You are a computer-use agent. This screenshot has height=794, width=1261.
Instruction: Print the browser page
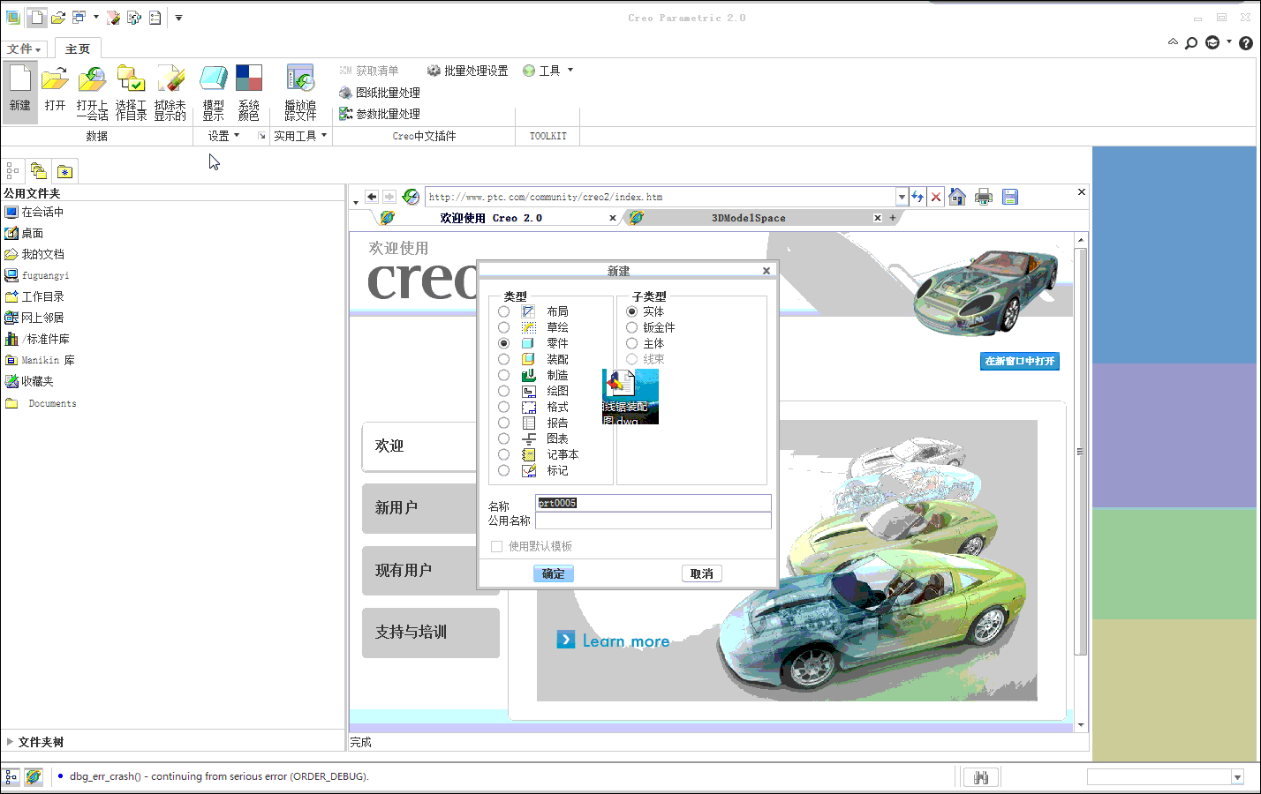984,197
